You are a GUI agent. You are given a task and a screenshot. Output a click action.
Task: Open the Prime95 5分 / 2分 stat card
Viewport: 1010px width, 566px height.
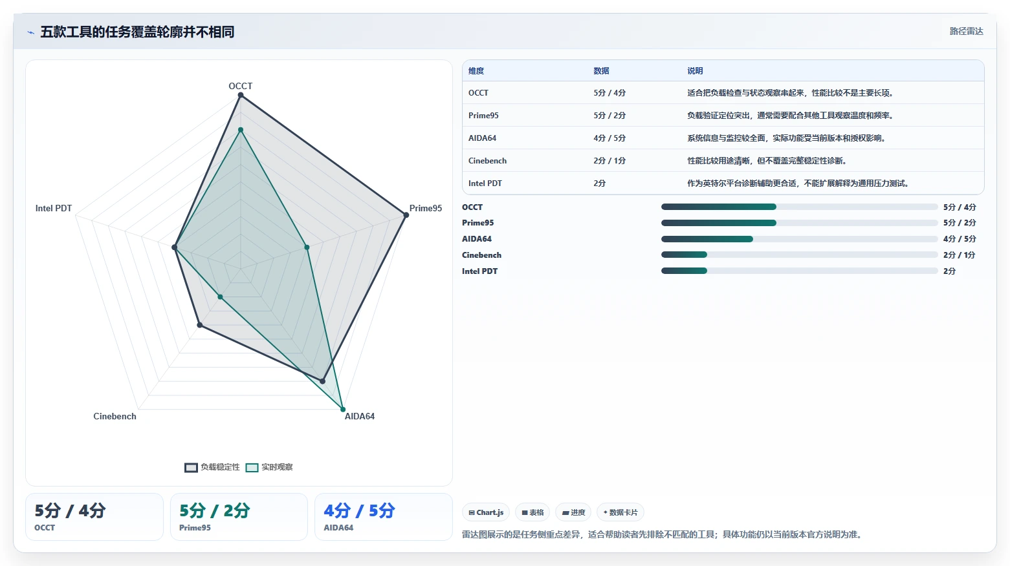239,517
